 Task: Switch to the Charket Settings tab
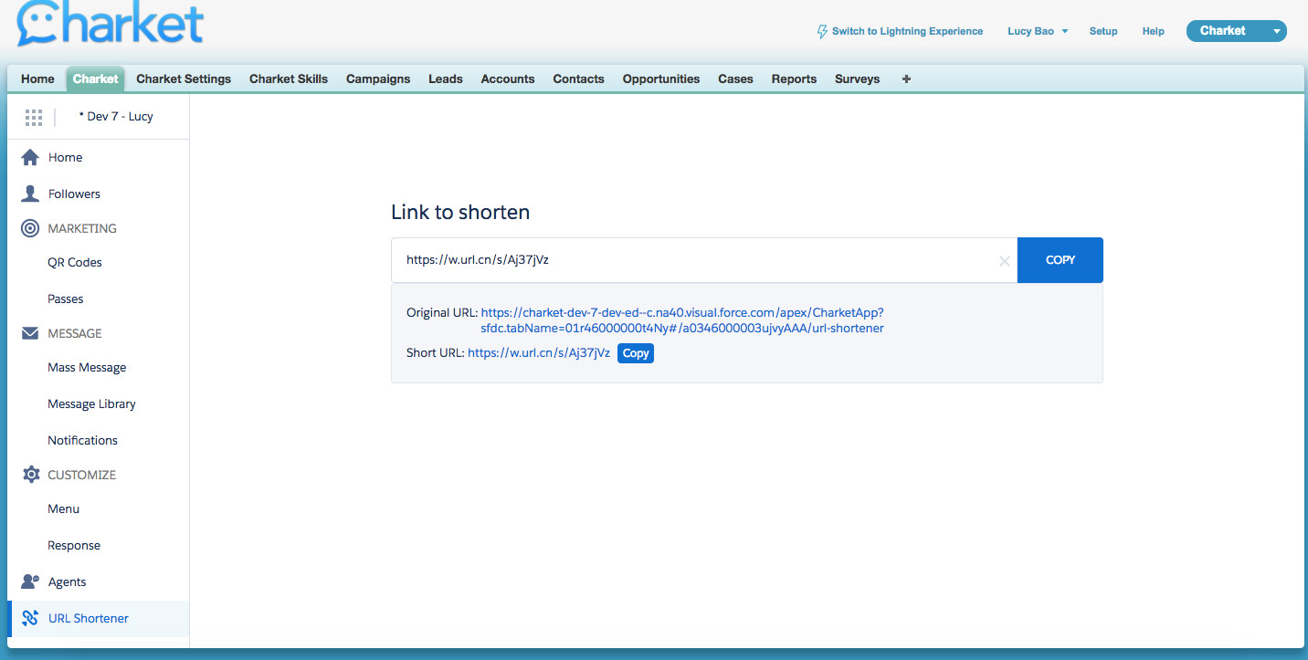point(184,79)
